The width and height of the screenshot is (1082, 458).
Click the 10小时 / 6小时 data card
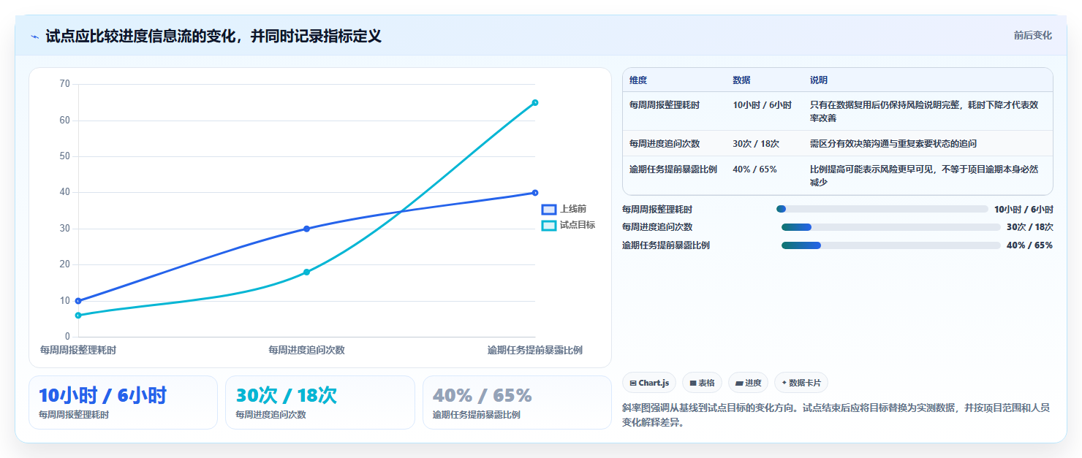click(x=123, y=402)
